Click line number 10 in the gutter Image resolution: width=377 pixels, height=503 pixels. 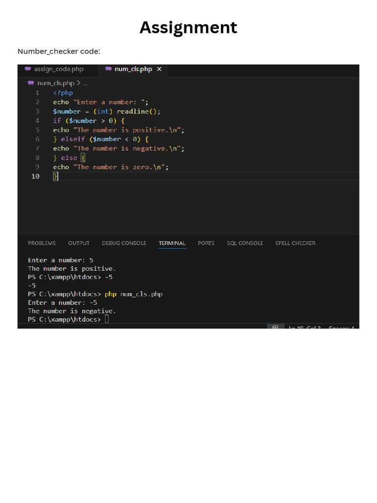[x=35, y=176]
